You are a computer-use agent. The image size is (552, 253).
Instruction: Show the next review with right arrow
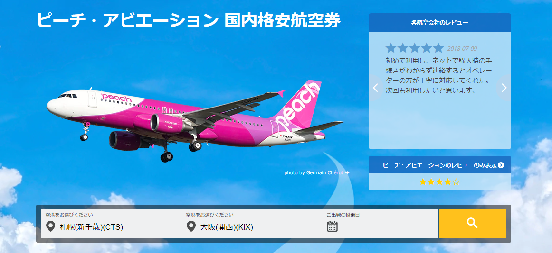[x=504, y=88]
